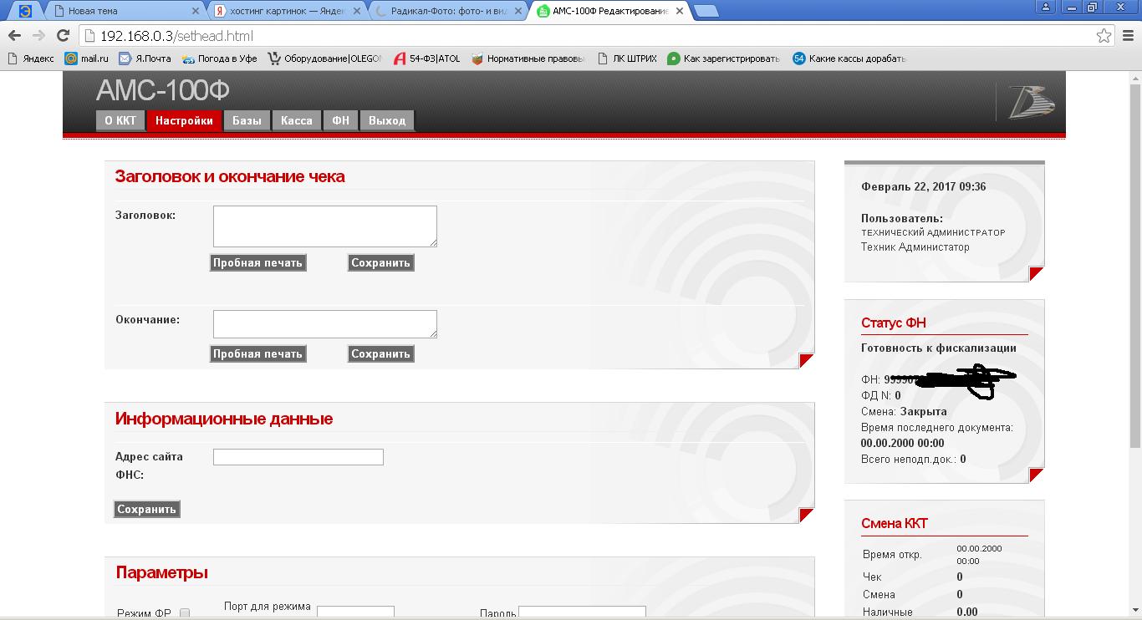Open the Chrome user profile button

tap(1046, 7)
